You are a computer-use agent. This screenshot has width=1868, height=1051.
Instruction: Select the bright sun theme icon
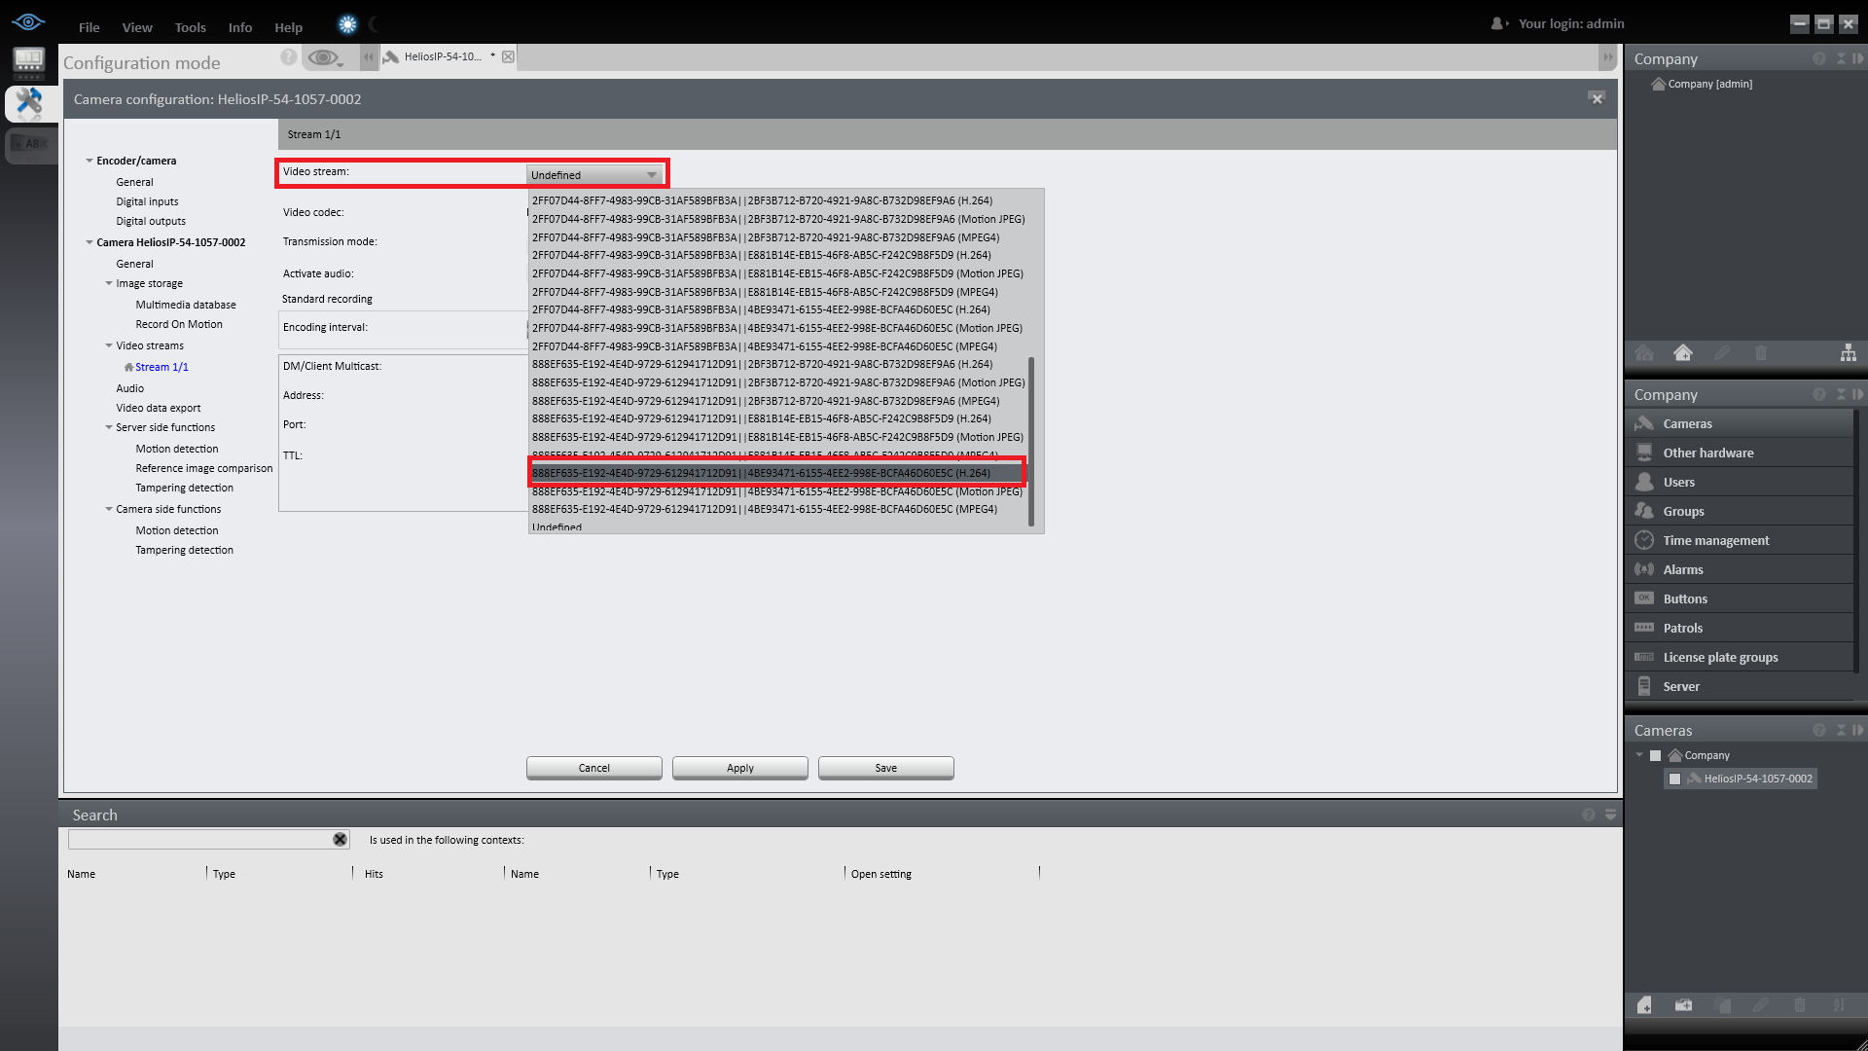click(x=347, y=25)
